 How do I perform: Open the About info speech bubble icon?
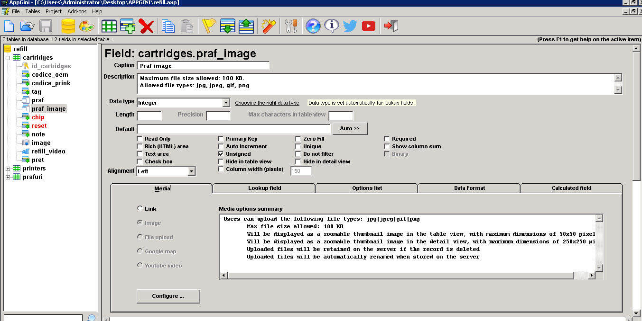[x=332, y=26]
